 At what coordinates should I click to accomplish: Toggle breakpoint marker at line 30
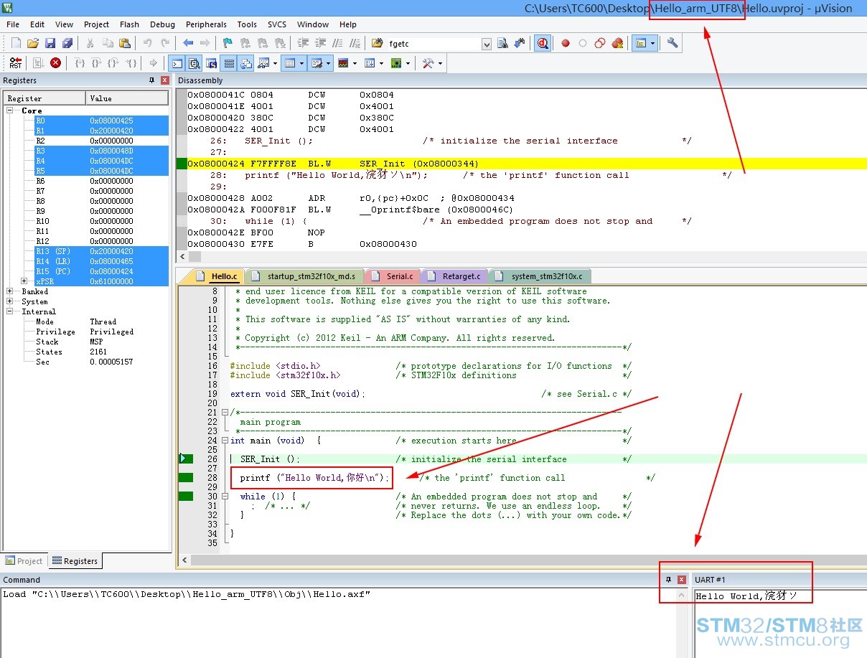point(186,497)
